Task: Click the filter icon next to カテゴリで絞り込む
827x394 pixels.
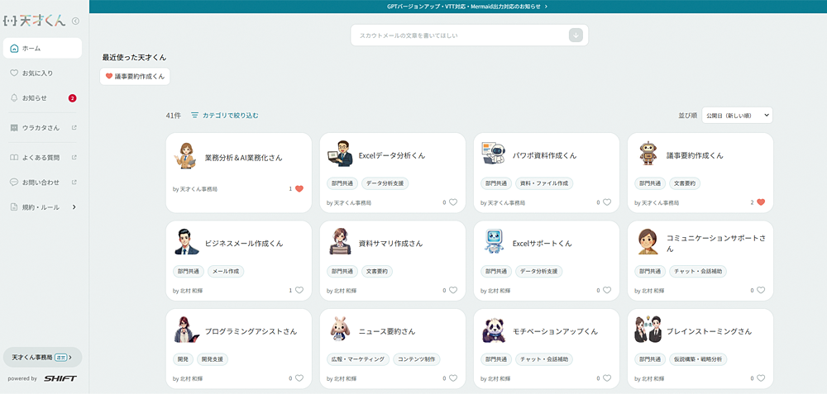Action: [x=194, y=116]
